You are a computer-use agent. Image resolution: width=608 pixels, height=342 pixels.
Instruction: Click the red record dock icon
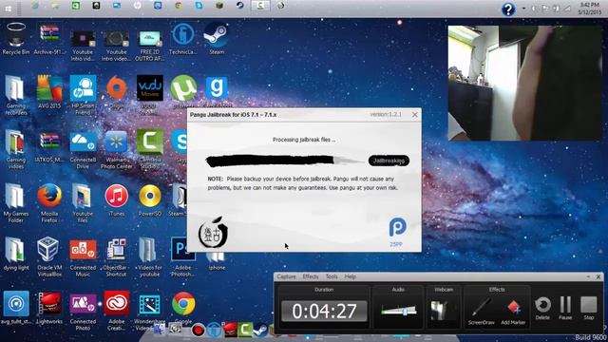click(198, 331)
